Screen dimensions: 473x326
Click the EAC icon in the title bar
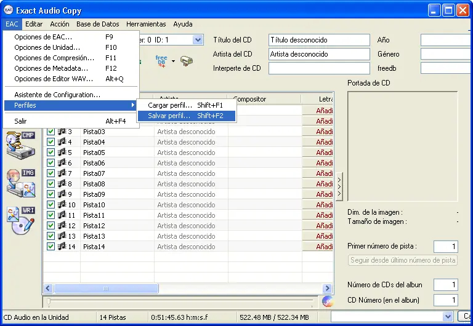9,10
